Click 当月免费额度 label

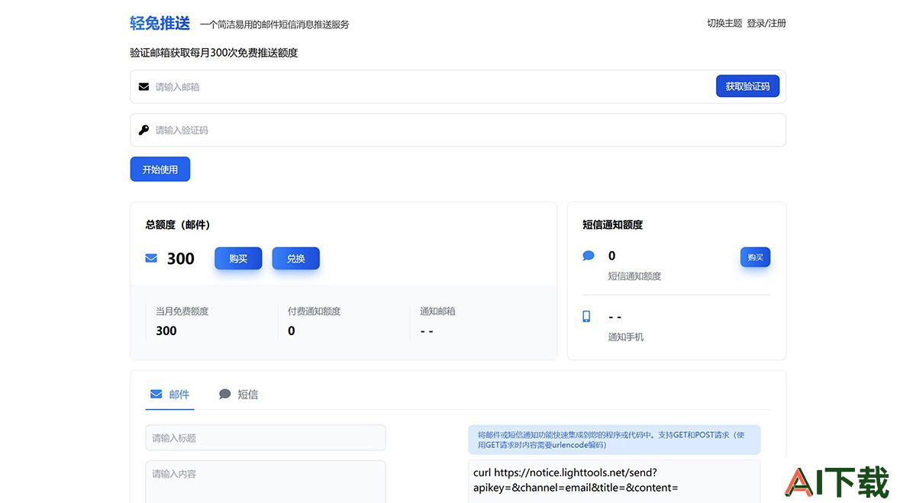182,311
